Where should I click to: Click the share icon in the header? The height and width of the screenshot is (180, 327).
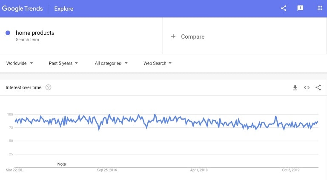click(x=284, y=8)
